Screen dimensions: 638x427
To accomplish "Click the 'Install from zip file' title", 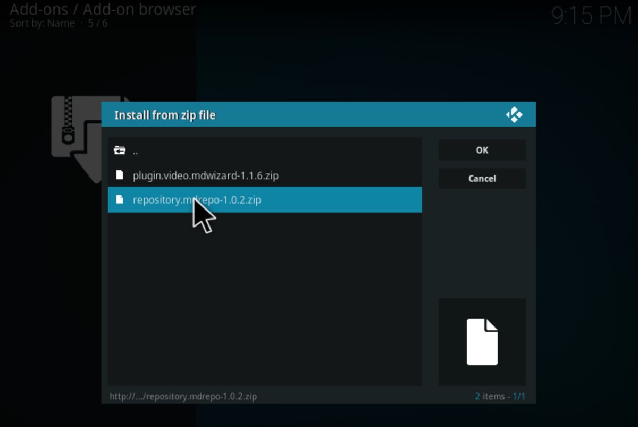I will [x=165, y=115].
